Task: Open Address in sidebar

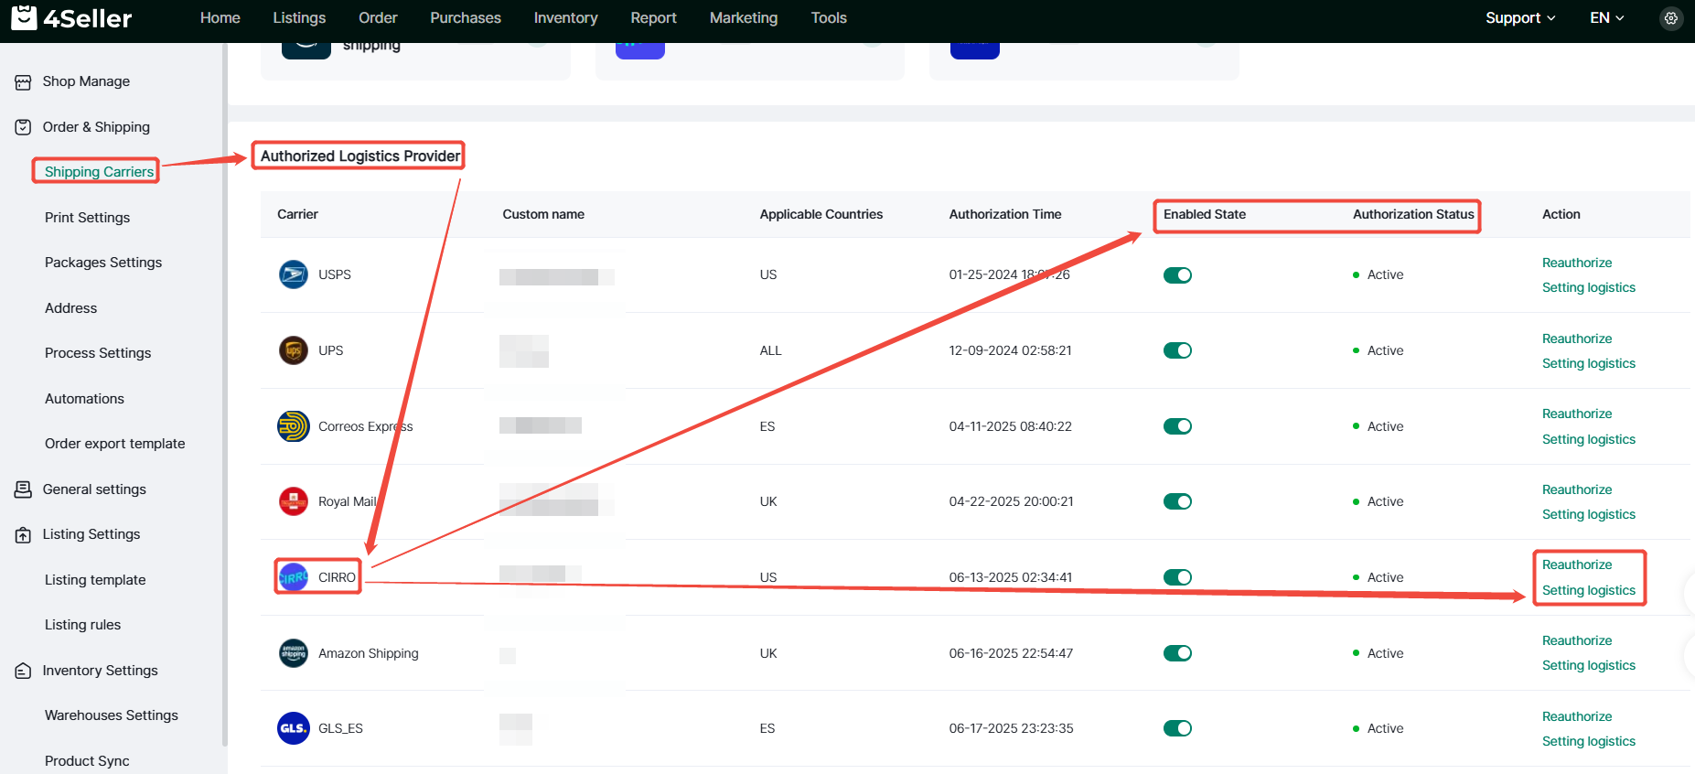Action: click(x=70, y=308)
